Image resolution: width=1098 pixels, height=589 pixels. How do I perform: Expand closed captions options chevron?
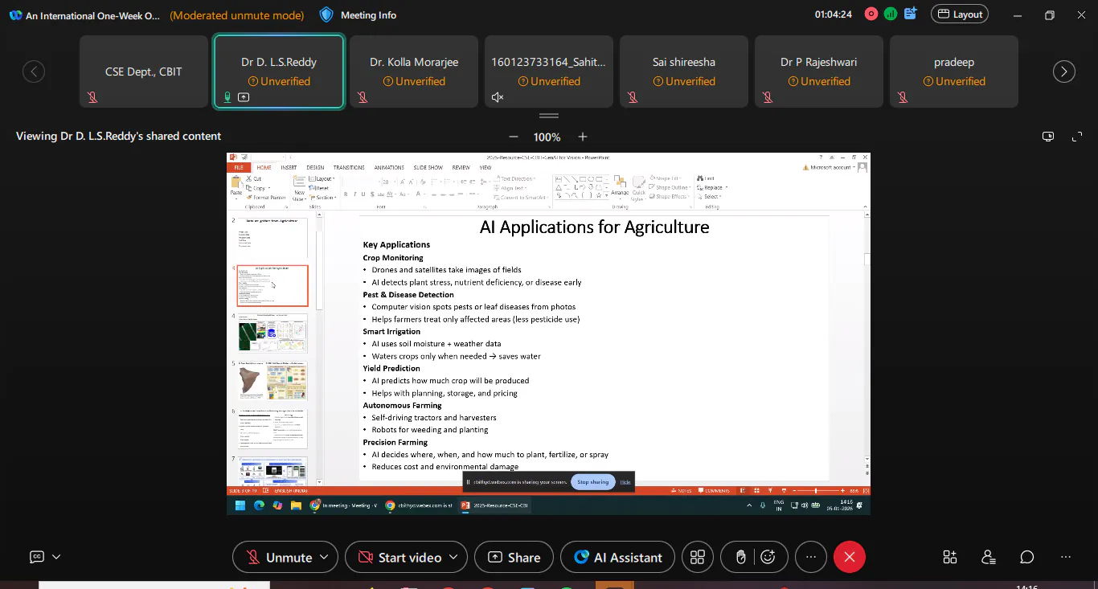coord(56,557)
